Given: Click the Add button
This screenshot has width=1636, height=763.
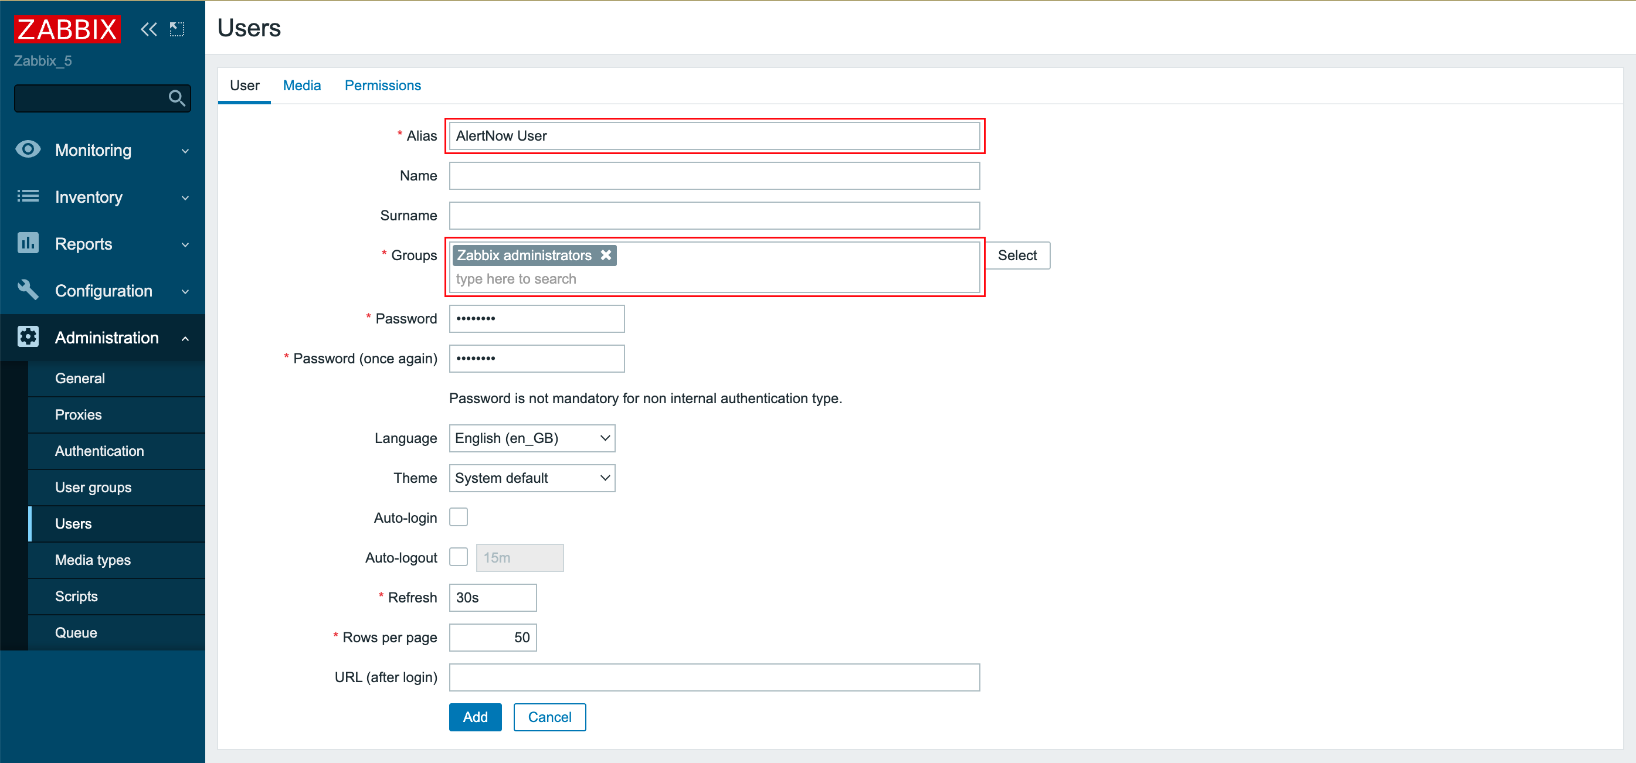Looking at the screenshot, I should click(475, 717).
